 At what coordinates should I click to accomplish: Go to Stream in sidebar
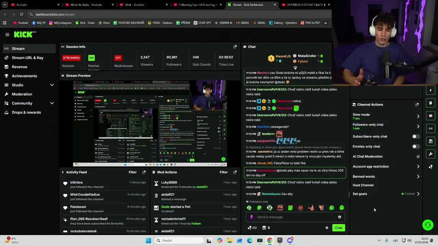point(29,49)
